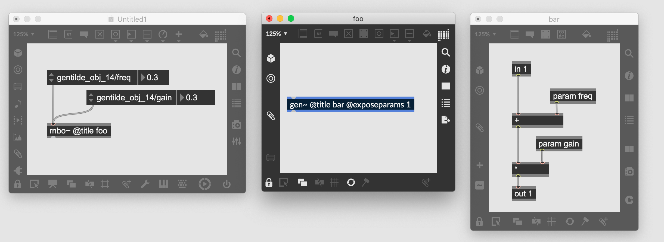
Task: Click the search icon in foo window
Action: pos(446,52)
